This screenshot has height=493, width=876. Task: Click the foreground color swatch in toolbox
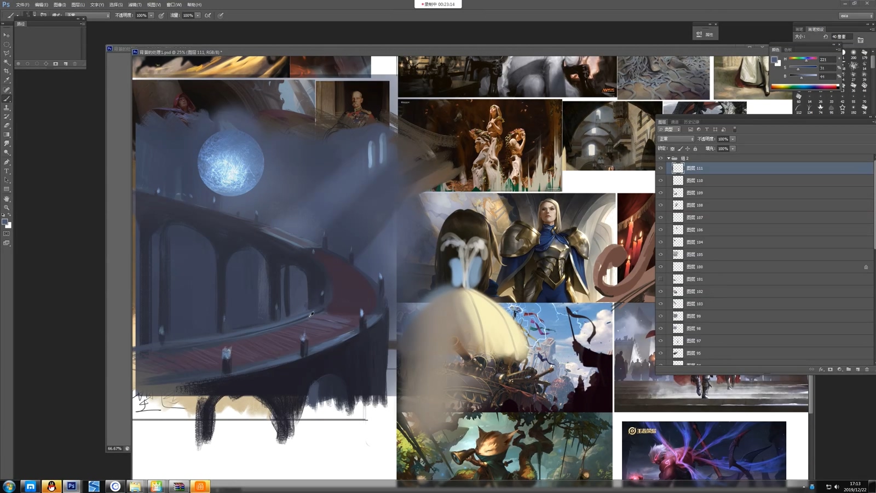click(4, 222)
